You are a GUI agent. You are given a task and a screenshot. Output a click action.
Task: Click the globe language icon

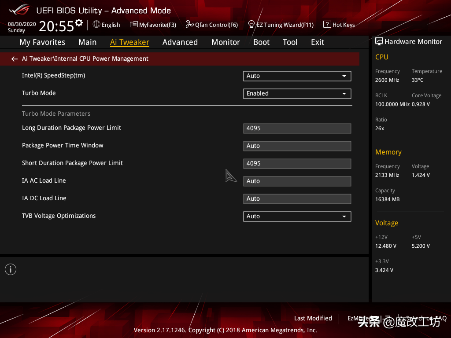[96, 25]
